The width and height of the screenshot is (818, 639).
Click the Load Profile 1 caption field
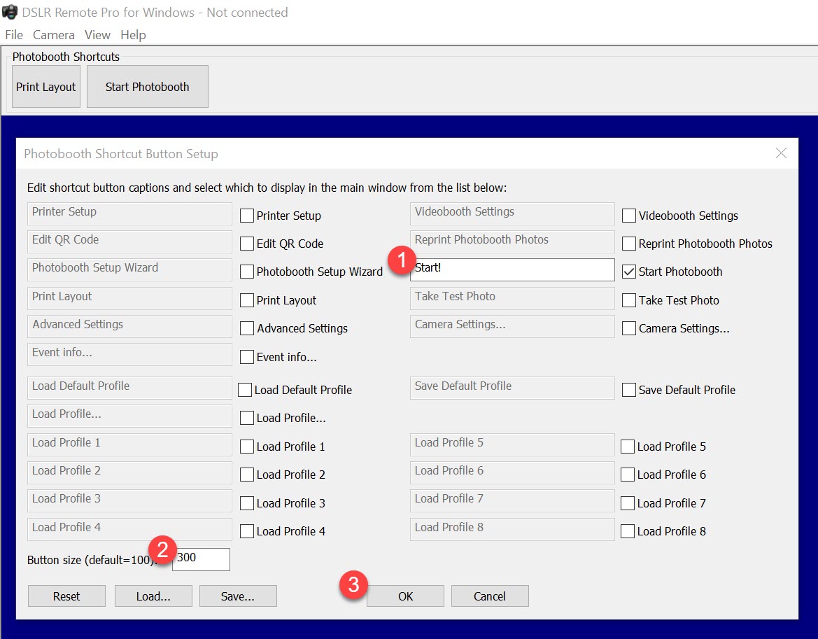129,444
